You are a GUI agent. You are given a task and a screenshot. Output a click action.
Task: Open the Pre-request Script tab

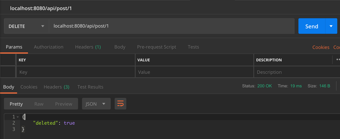156,47
